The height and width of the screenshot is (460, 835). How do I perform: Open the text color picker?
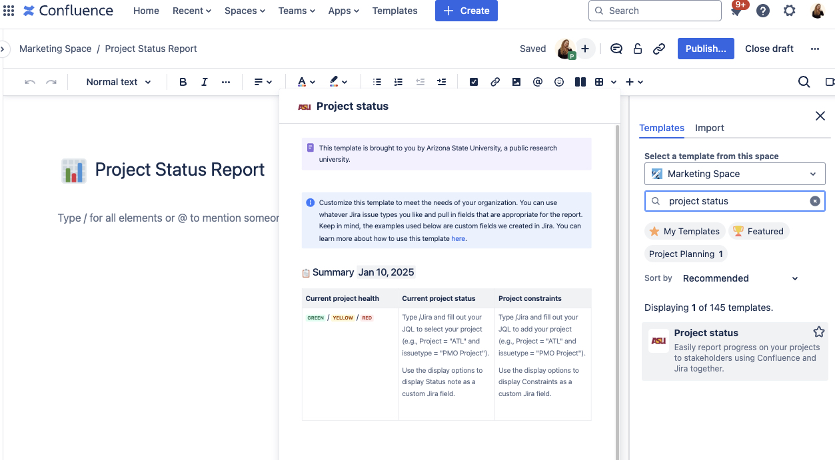click(307, 82)
